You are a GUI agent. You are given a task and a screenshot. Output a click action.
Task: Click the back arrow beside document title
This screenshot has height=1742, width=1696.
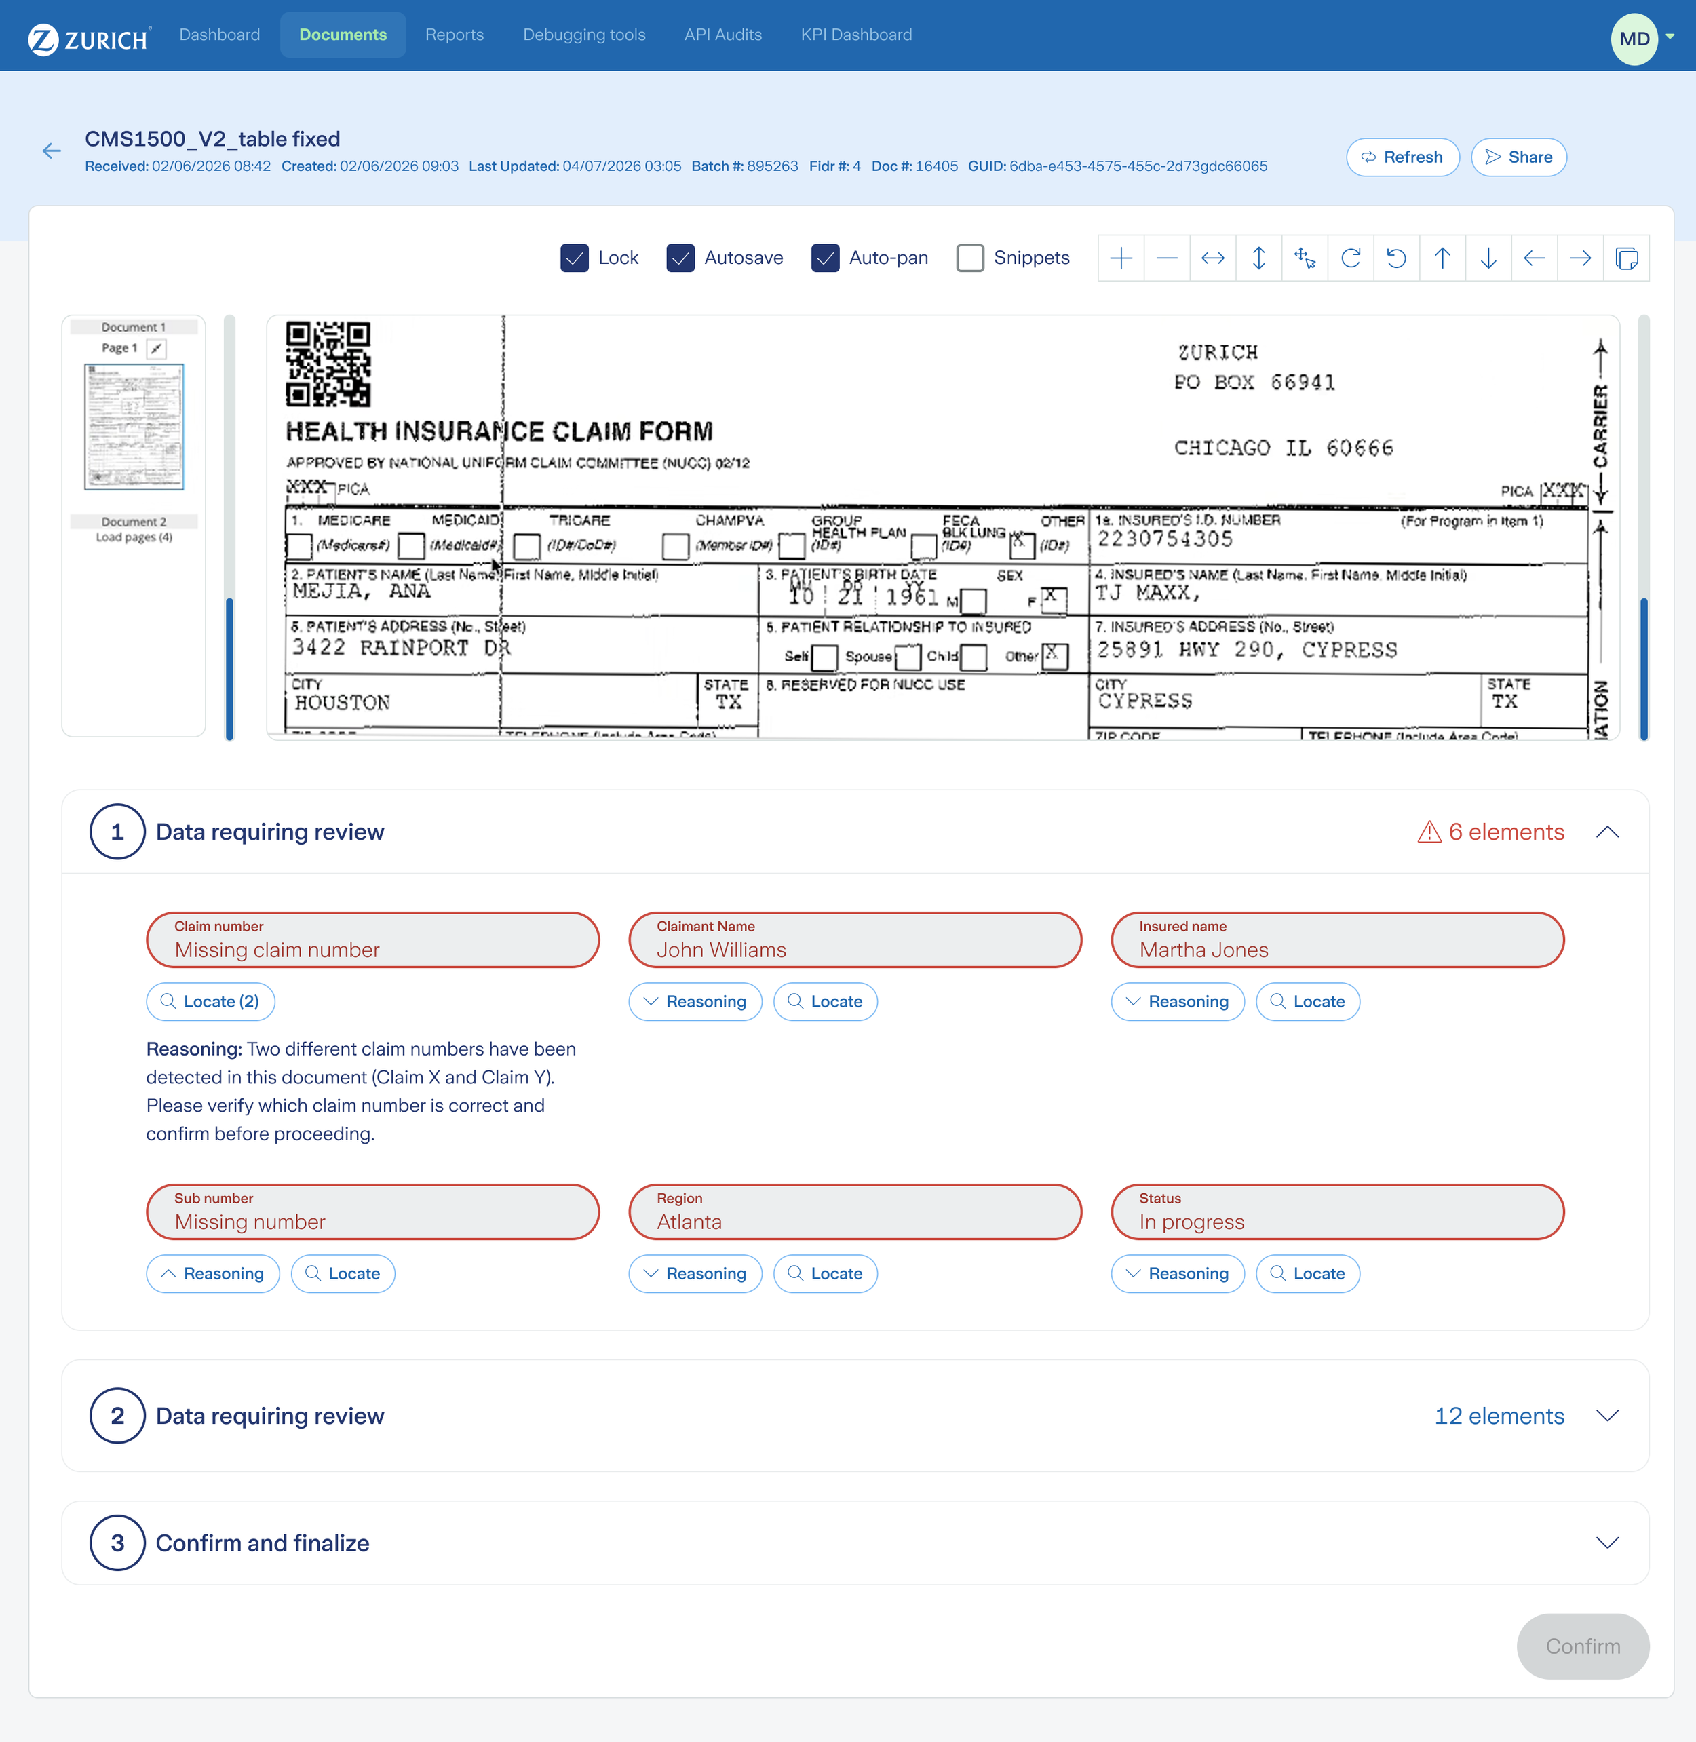(52, 151)
